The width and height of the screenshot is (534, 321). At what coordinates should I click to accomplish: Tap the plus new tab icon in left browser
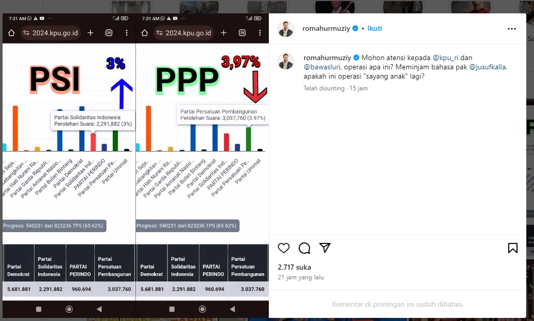pyautogui.click(x=90, y=33)
